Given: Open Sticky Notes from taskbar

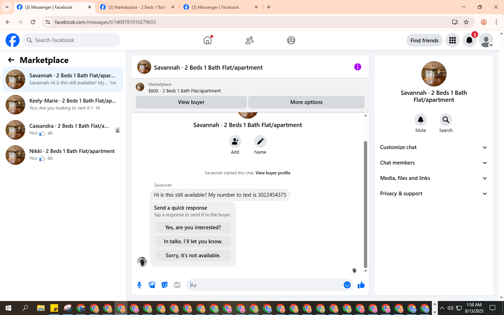Looking at the screenshot, I should (54, 308).
